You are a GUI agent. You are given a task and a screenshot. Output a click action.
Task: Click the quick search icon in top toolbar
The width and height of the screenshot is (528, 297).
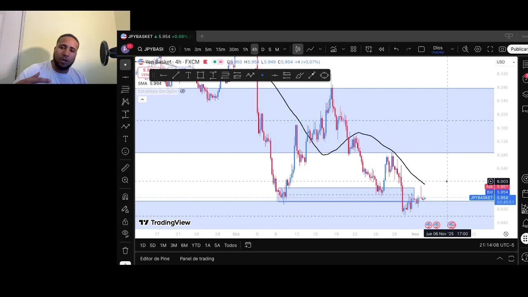[x=465, y=49]
